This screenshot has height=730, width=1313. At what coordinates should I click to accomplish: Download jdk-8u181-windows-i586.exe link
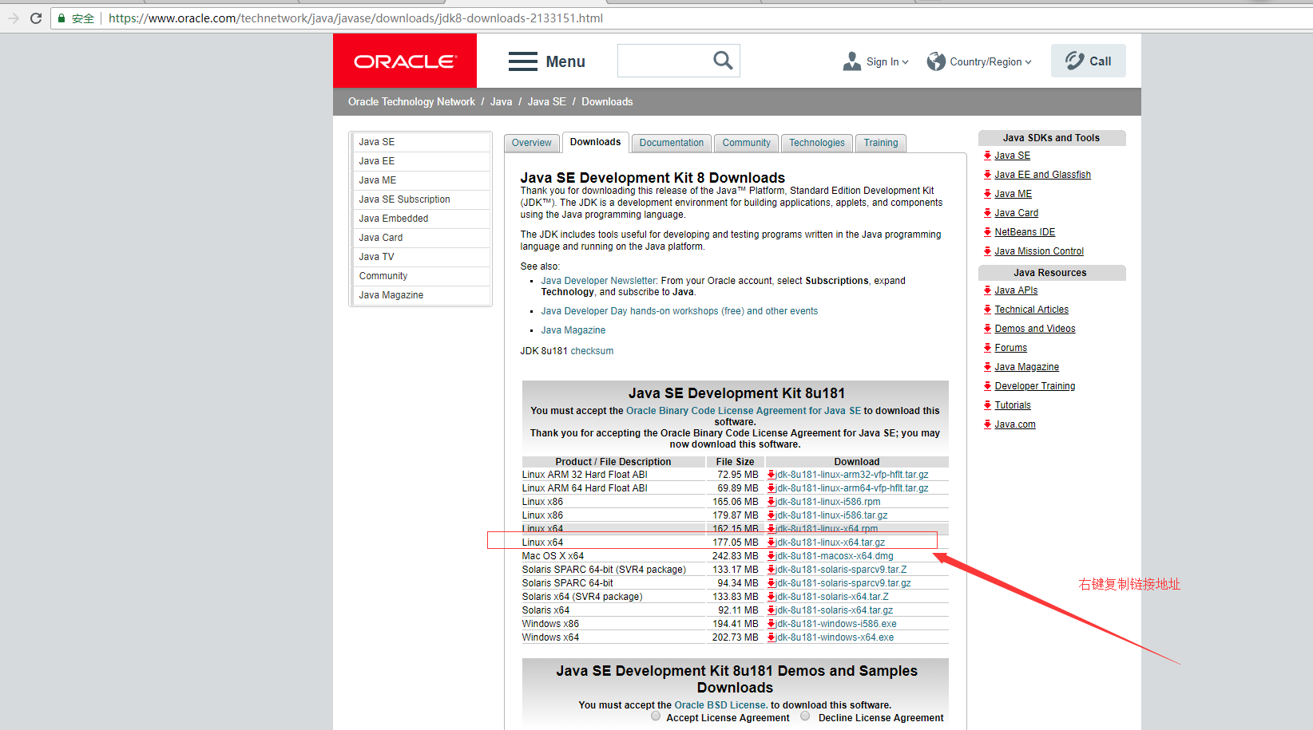(836, 624)
